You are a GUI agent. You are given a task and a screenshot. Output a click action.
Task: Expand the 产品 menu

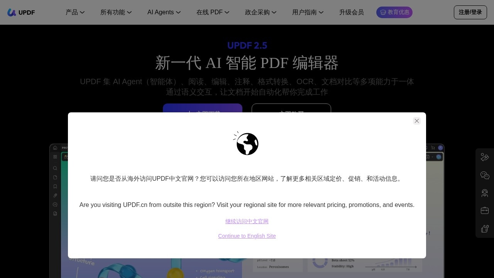[x=75, y=12]
